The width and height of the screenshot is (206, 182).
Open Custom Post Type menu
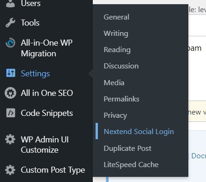(x=53, y=170)
